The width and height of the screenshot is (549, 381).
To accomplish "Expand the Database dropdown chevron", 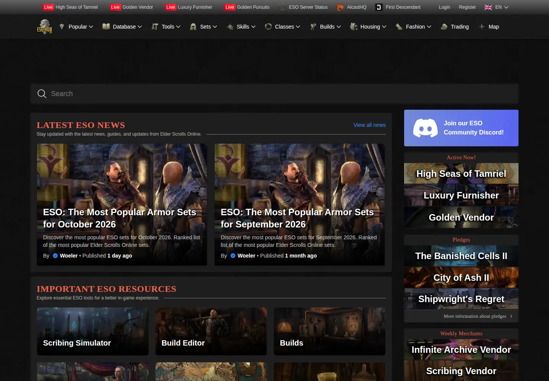I will 140,27.
